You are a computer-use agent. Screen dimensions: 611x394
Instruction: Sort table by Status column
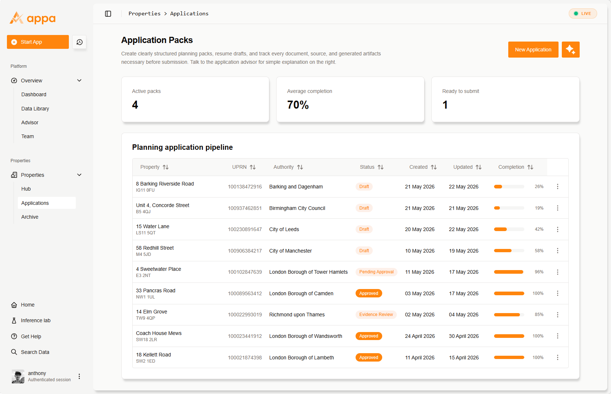coord(372,167)
